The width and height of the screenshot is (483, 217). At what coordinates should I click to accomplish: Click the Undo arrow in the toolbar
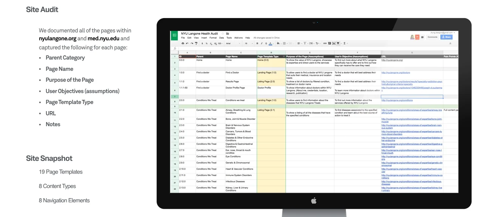[x=187, y=43]
